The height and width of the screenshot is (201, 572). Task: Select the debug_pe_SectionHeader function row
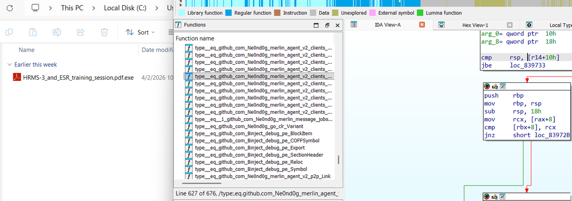click(260, 155)
